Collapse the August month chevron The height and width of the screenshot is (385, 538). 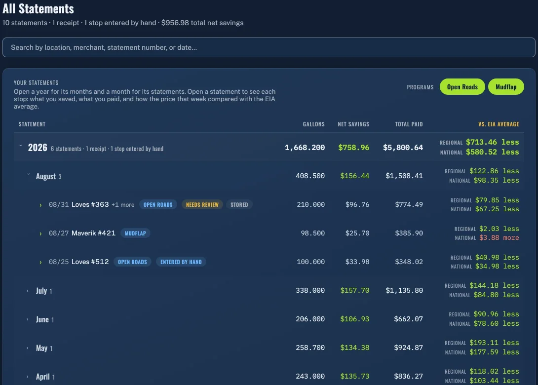point(29,174)
